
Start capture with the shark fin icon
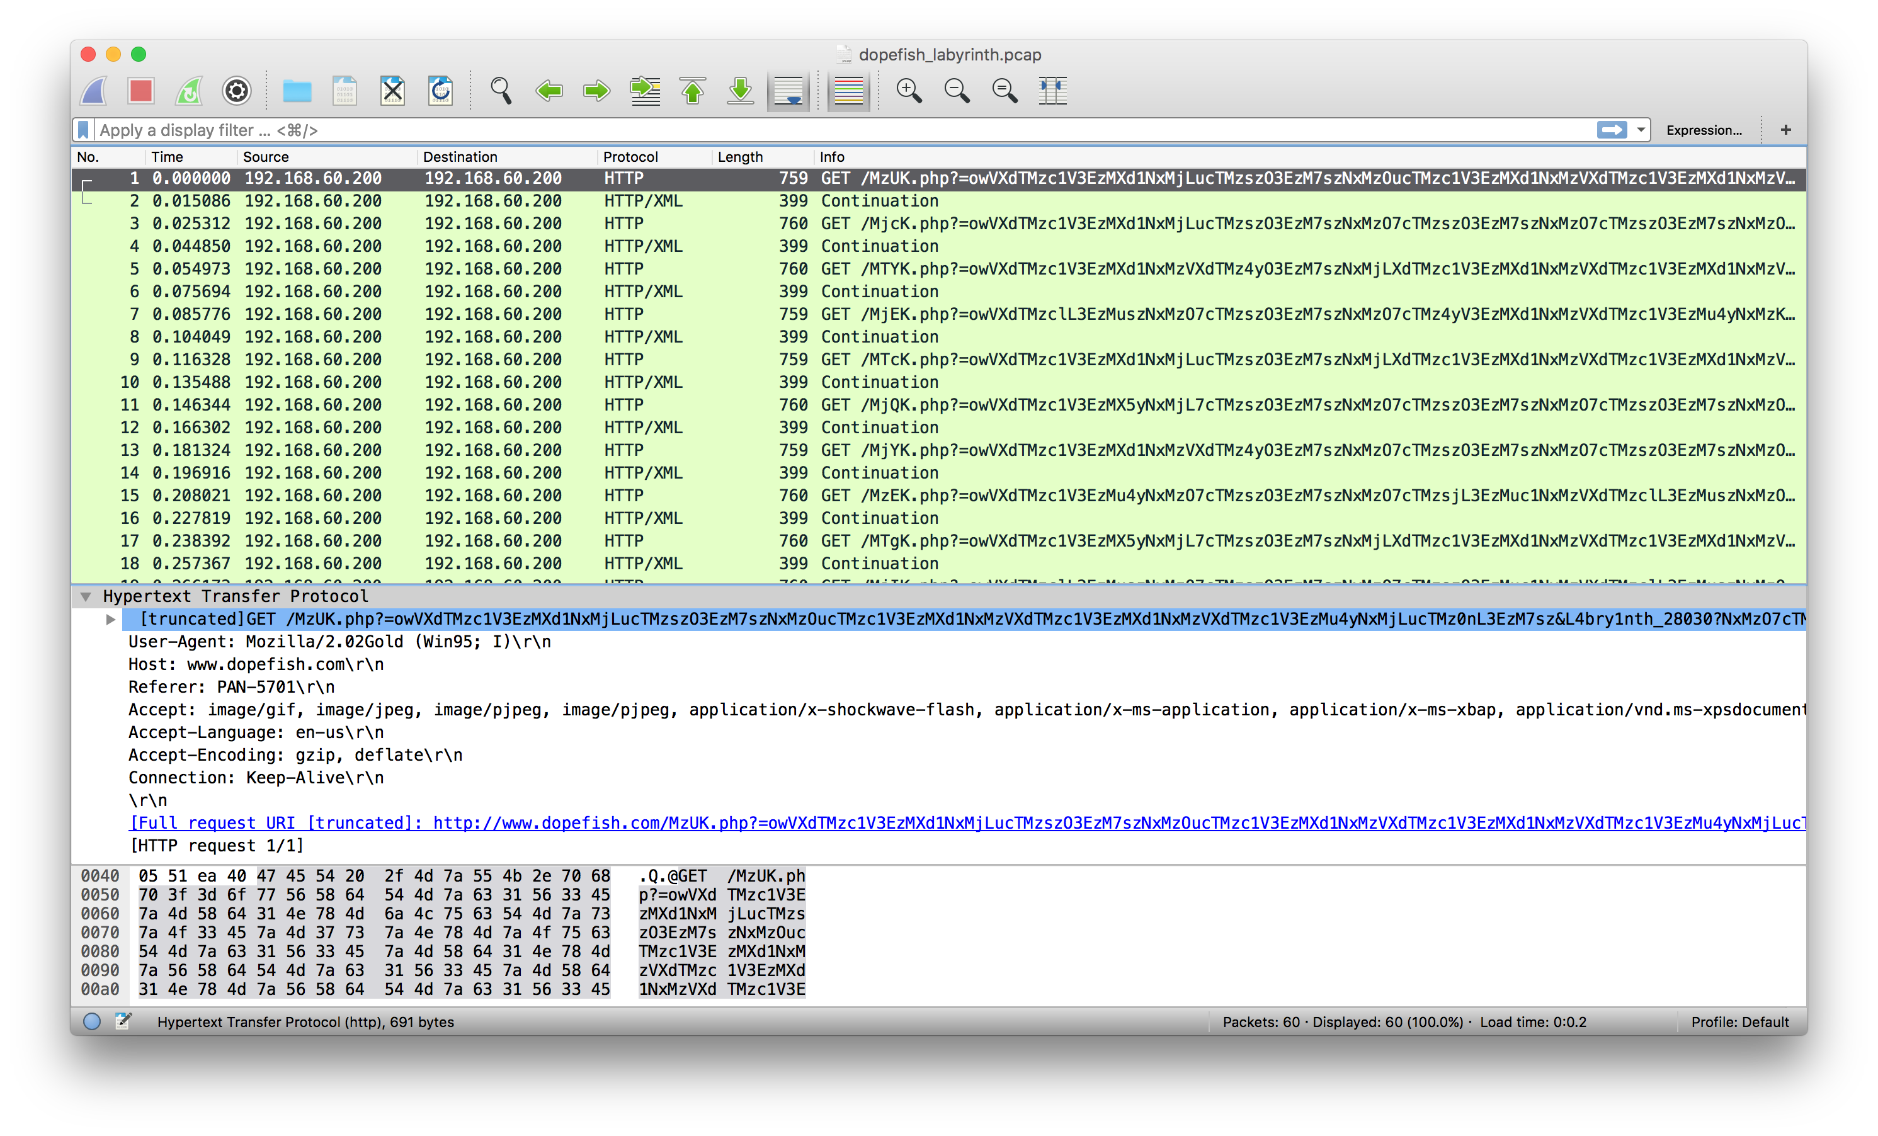click(94, 91)
